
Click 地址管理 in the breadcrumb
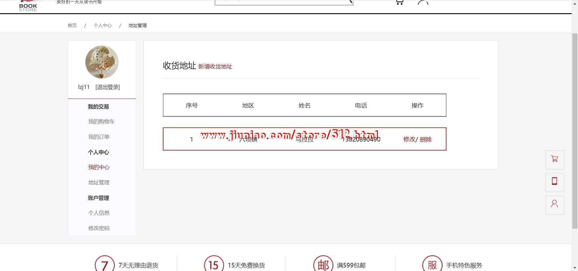pos(138,26)
